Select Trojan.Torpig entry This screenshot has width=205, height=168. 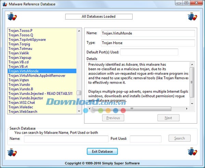[42, 44]
